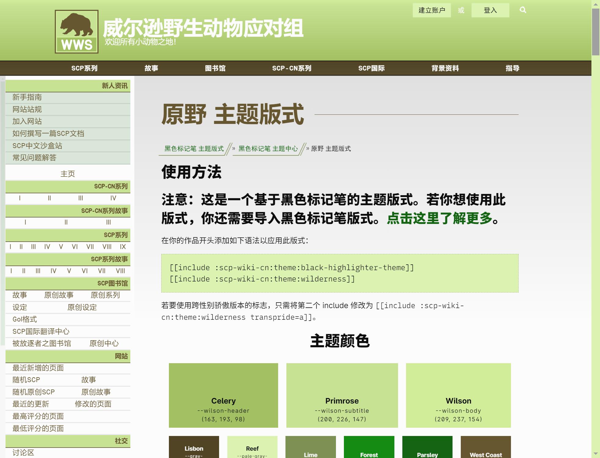Expand the 指导 navigation dropdown
The image size is (600, 458).
512,68
